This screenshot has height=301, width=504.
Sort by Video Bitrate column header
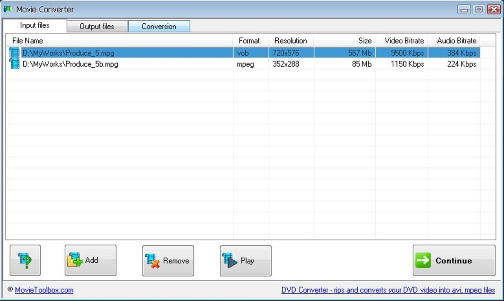coord(402,41)
